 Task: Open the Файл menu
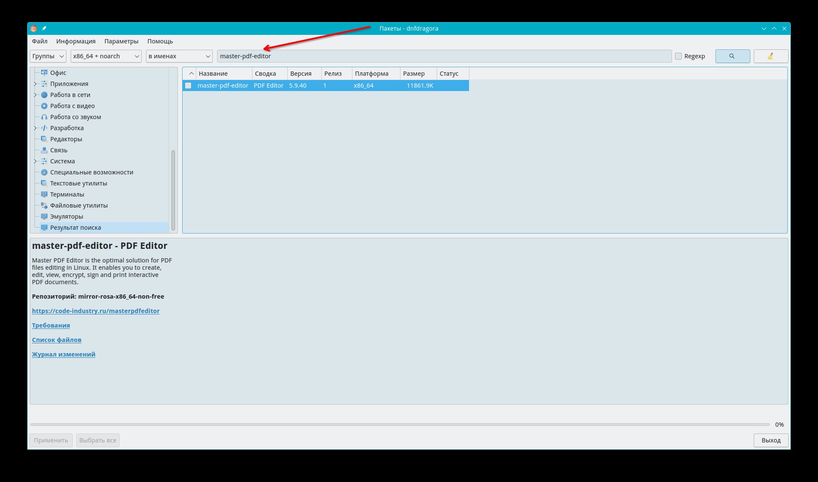tap(40, 41)
